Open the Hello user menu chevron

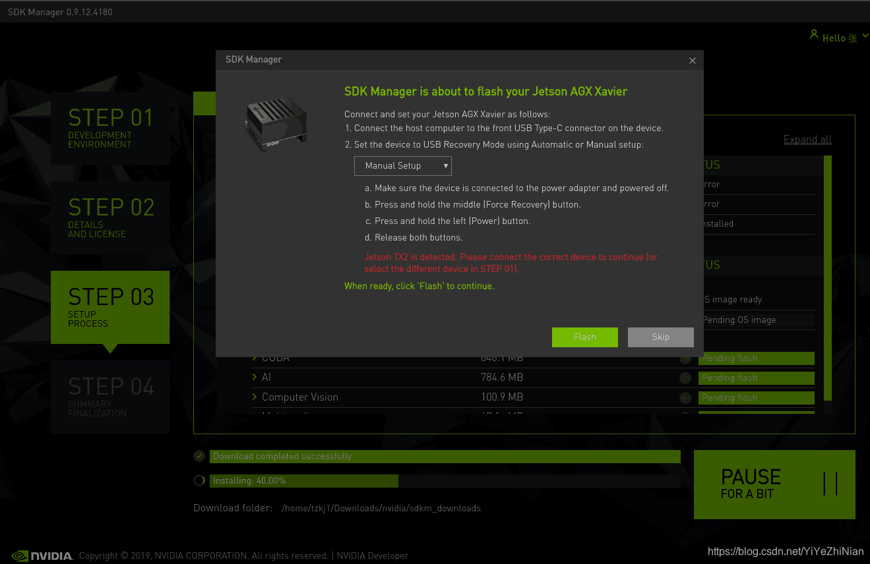(865, 37)
